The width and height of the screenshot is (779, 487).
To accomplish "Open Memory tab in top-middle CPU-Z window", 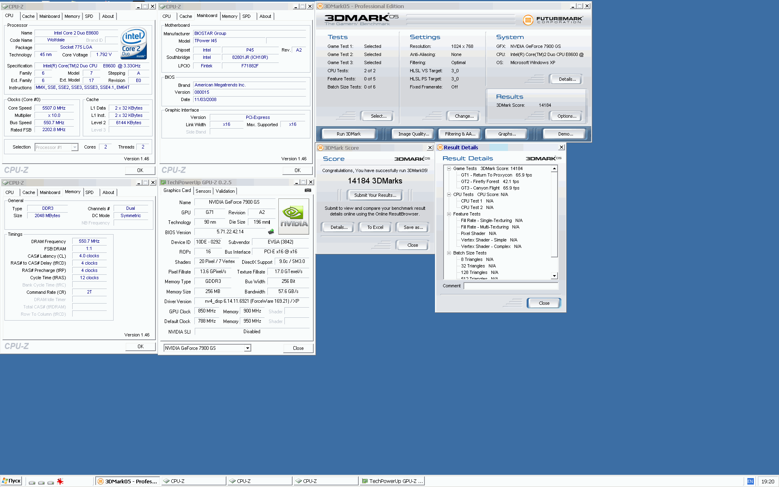I will [230, 16].
